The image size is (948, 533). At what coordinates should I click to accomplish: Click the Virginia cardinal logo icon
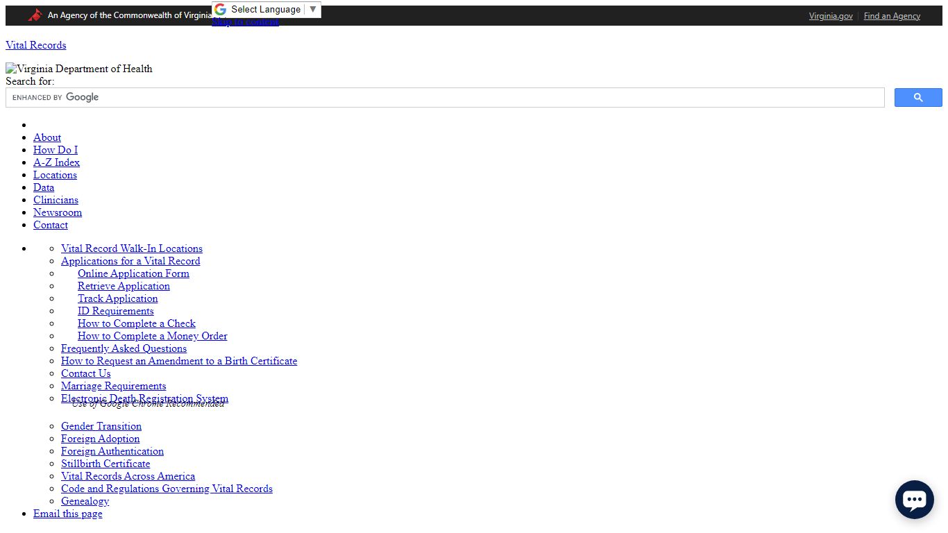point(35,15)
